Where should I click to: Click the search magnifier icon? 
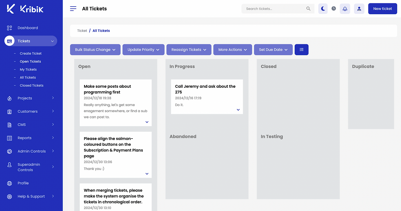tap(308, 9)
